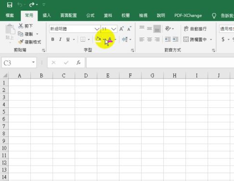
Task: Switch to the 公式 (Formulas) tab
Action: [90, 15]
